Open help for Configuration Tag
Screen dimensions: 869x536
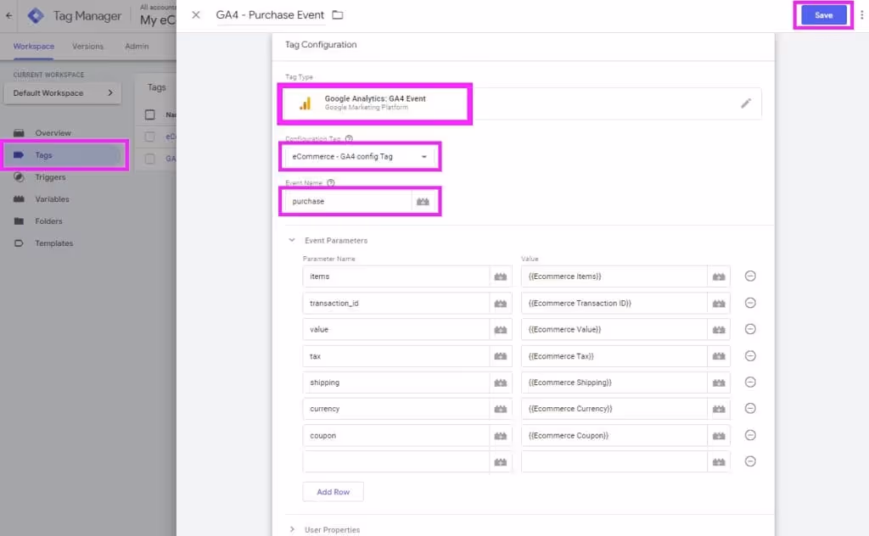[x=349, y=138]
